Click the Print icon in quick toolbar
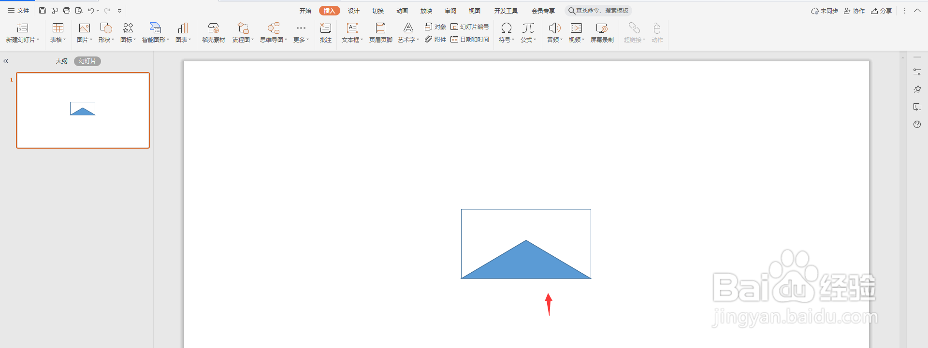This screenshot has height=348, width=928. 67,11
